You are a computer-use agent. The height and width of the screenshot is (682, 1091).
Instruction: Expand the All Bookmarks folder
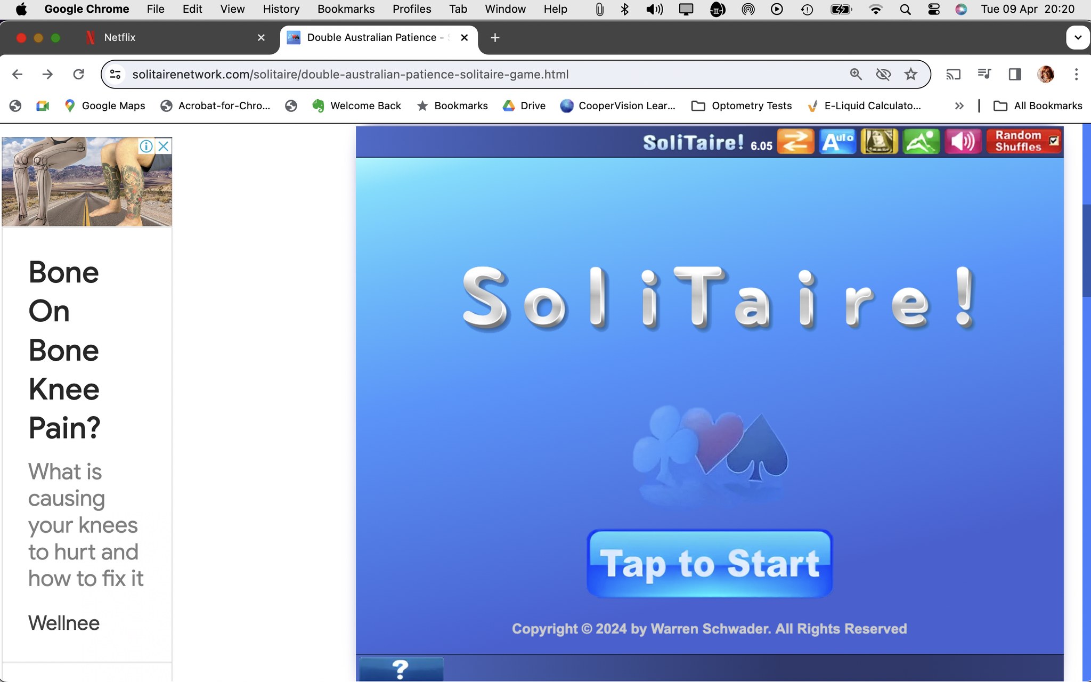[1038, 105]
